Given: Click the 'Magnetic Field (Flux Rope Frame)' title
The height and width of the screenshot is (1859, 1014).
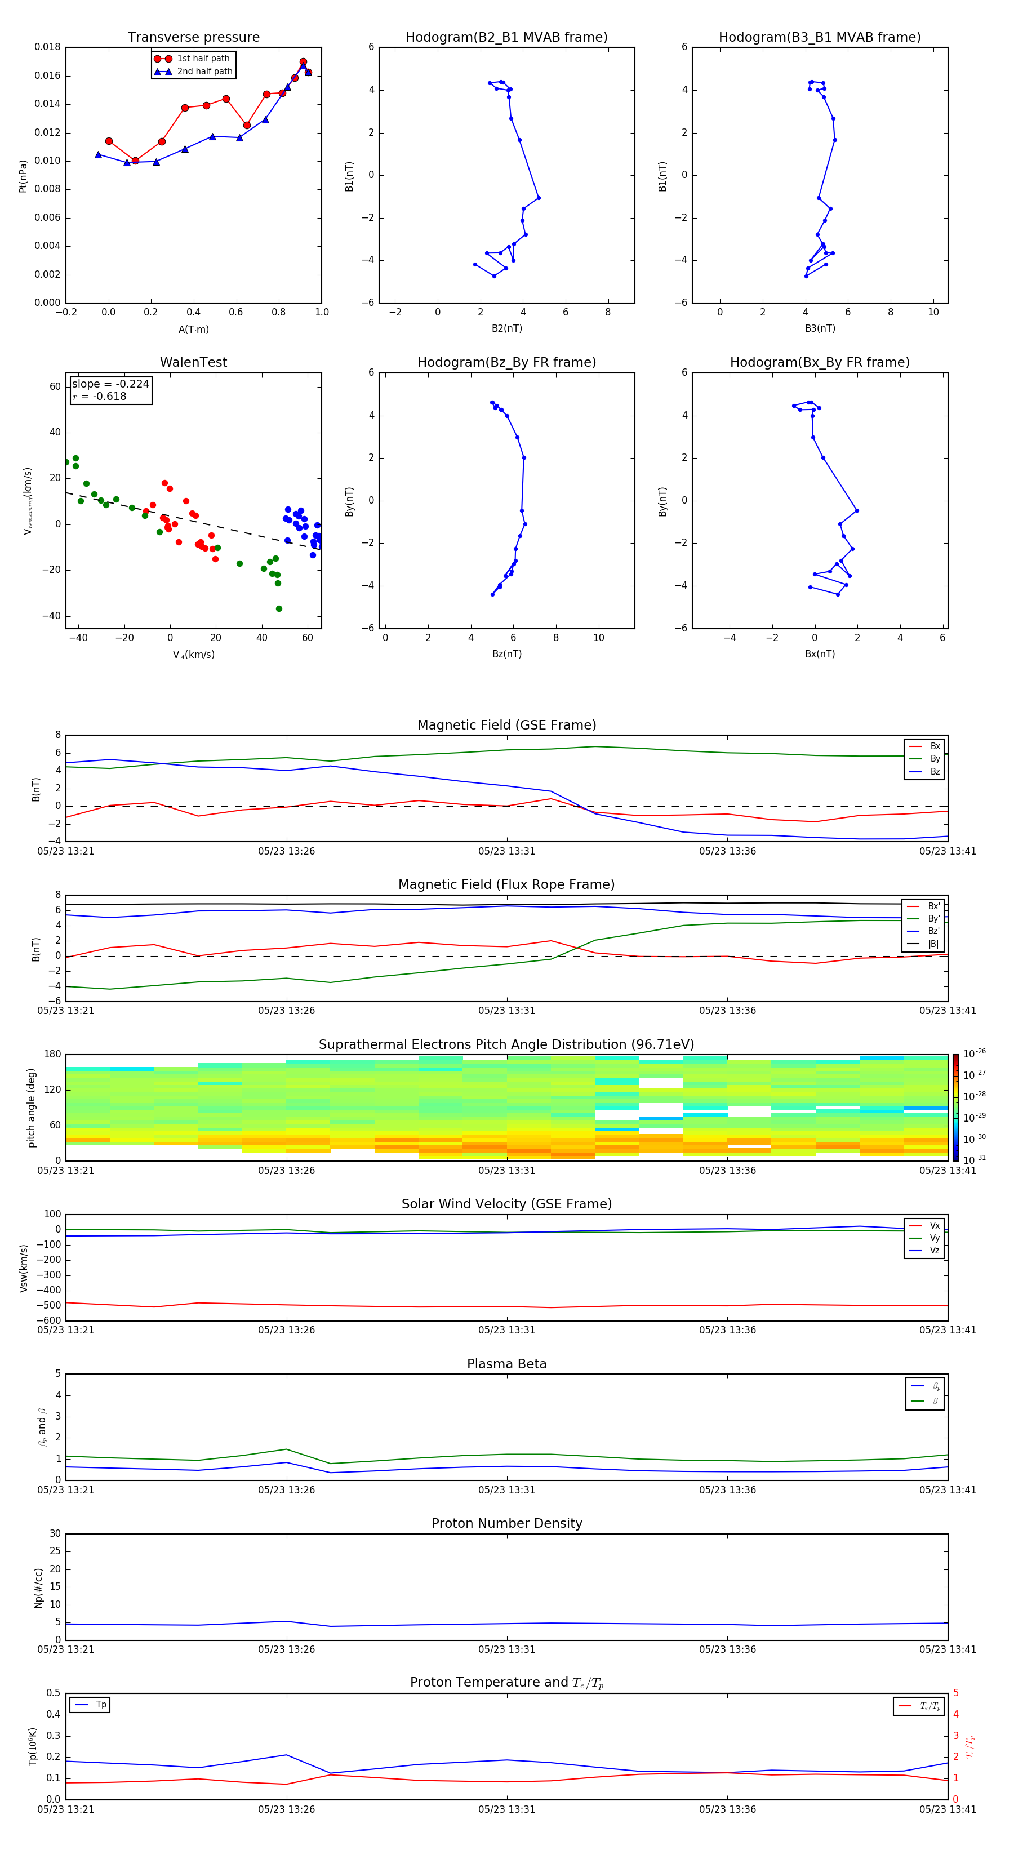Looking at the screenshot, I should pyautogui.click(x=506, y=885).
